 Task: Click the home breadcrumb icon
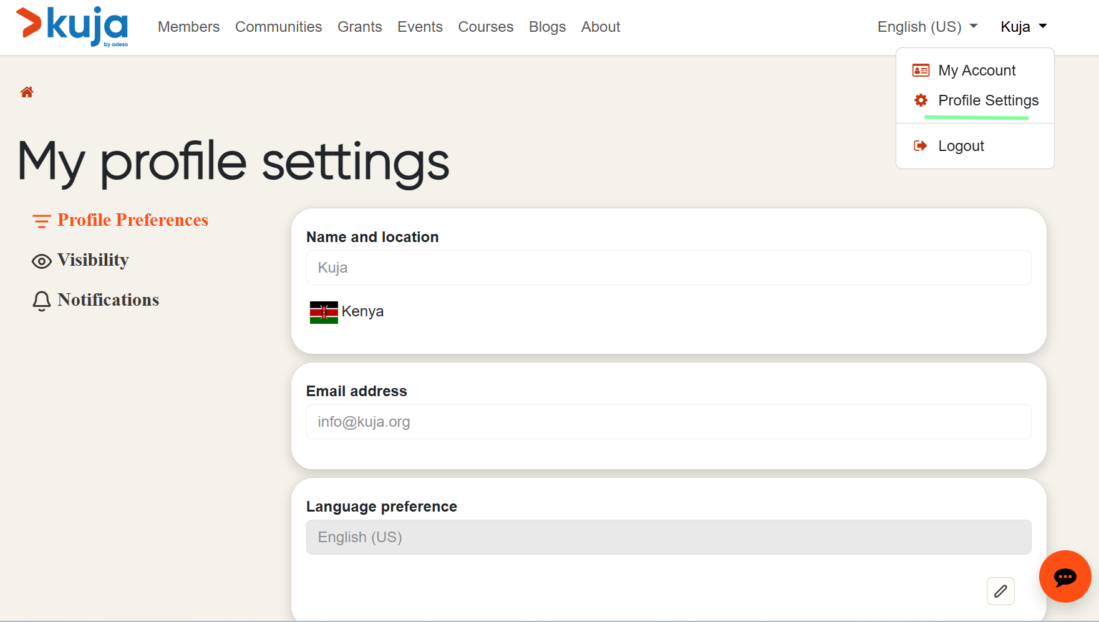click(27, 92)
